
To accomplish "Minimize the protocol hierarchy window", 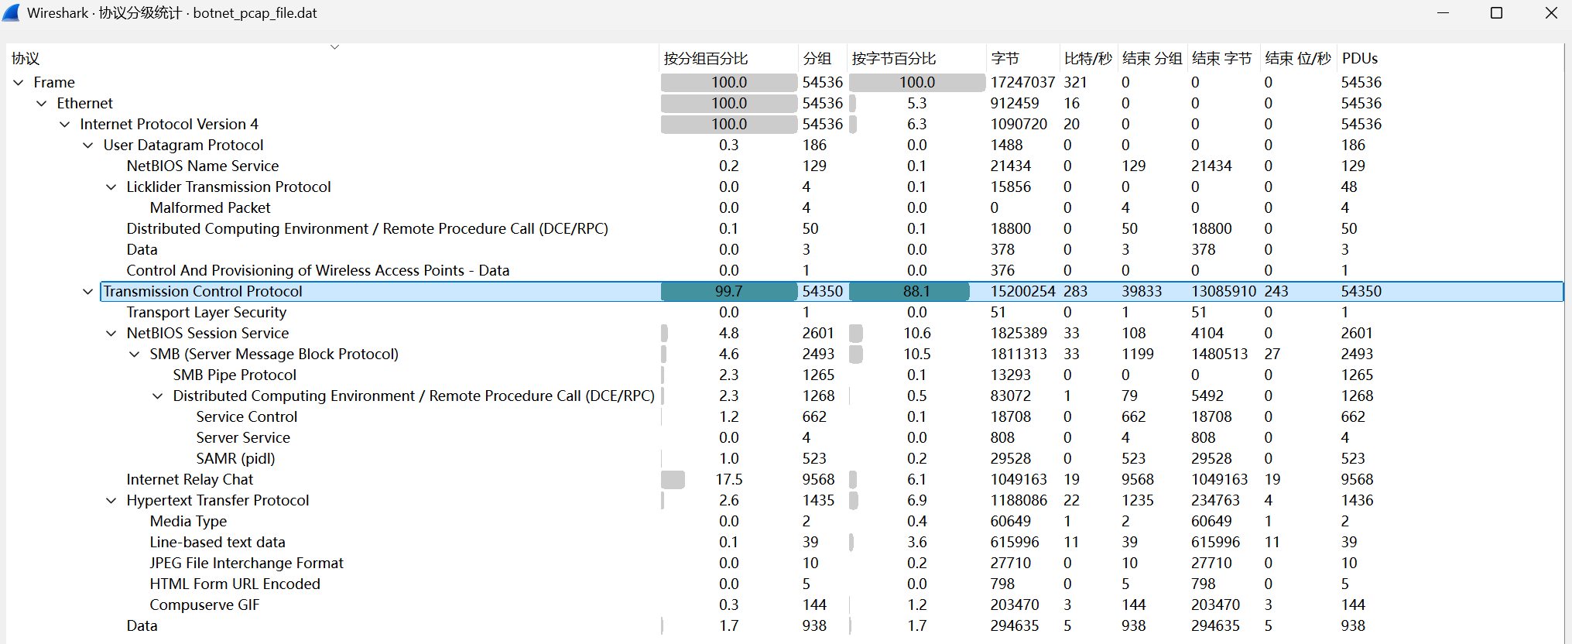I will [1443, 13].
